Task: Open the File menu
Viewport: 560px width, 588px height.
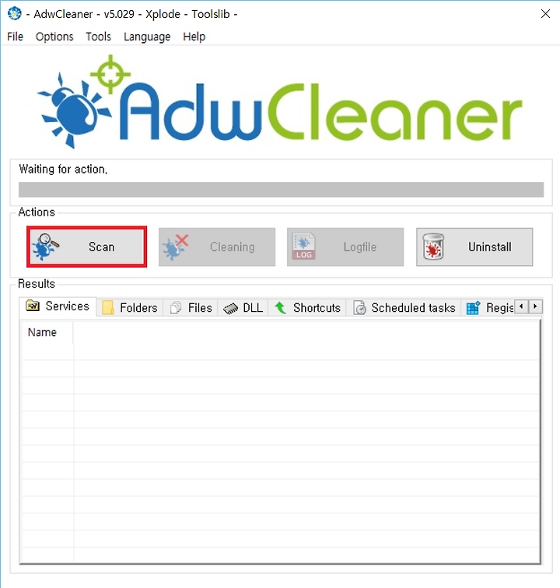Action: [15, 37]
